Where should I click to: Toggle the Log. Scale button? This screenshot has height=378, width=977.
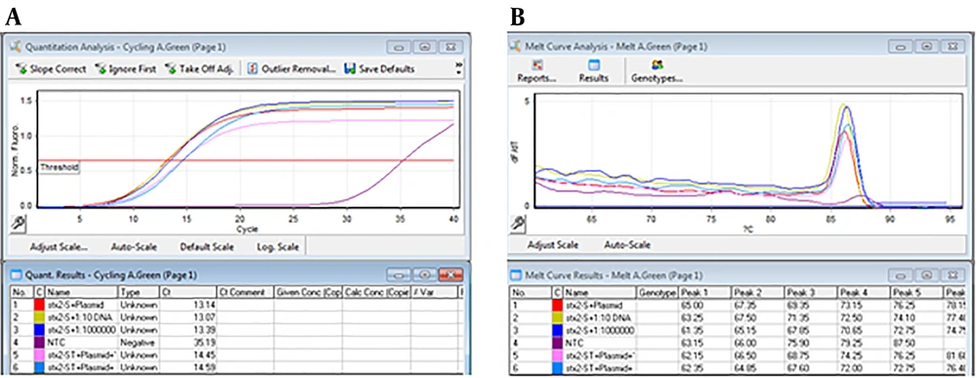277,246
